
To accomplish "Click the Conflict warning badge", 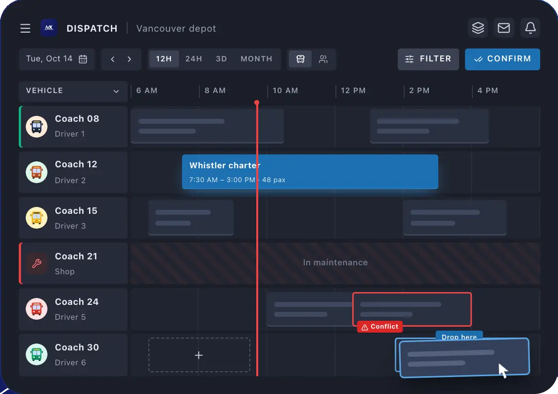I will coord(380,327).
